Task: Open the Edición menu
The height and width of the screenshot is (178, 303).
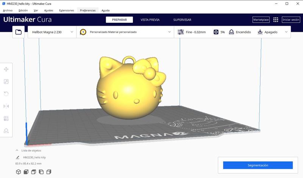Action: (x=23, y=11)
